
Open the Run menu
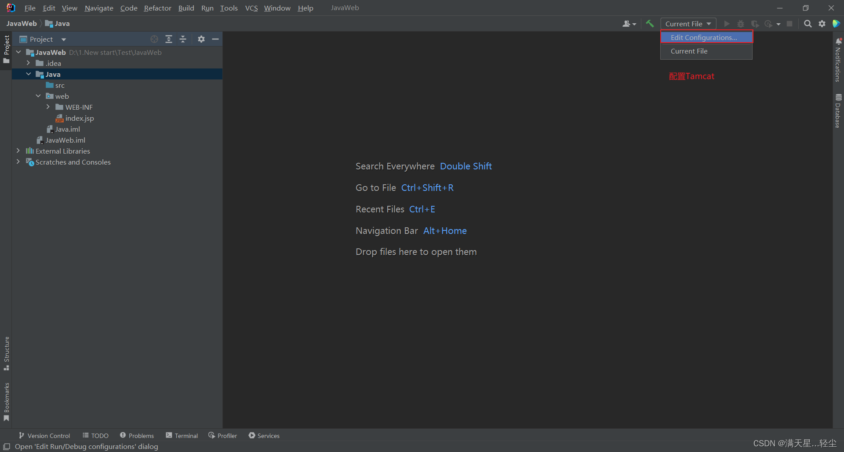[x=207, y=8]
